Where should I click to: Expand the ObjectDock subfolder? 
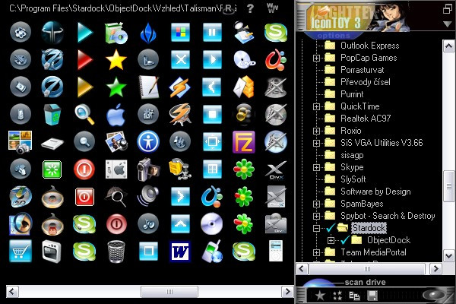[331, 241]
